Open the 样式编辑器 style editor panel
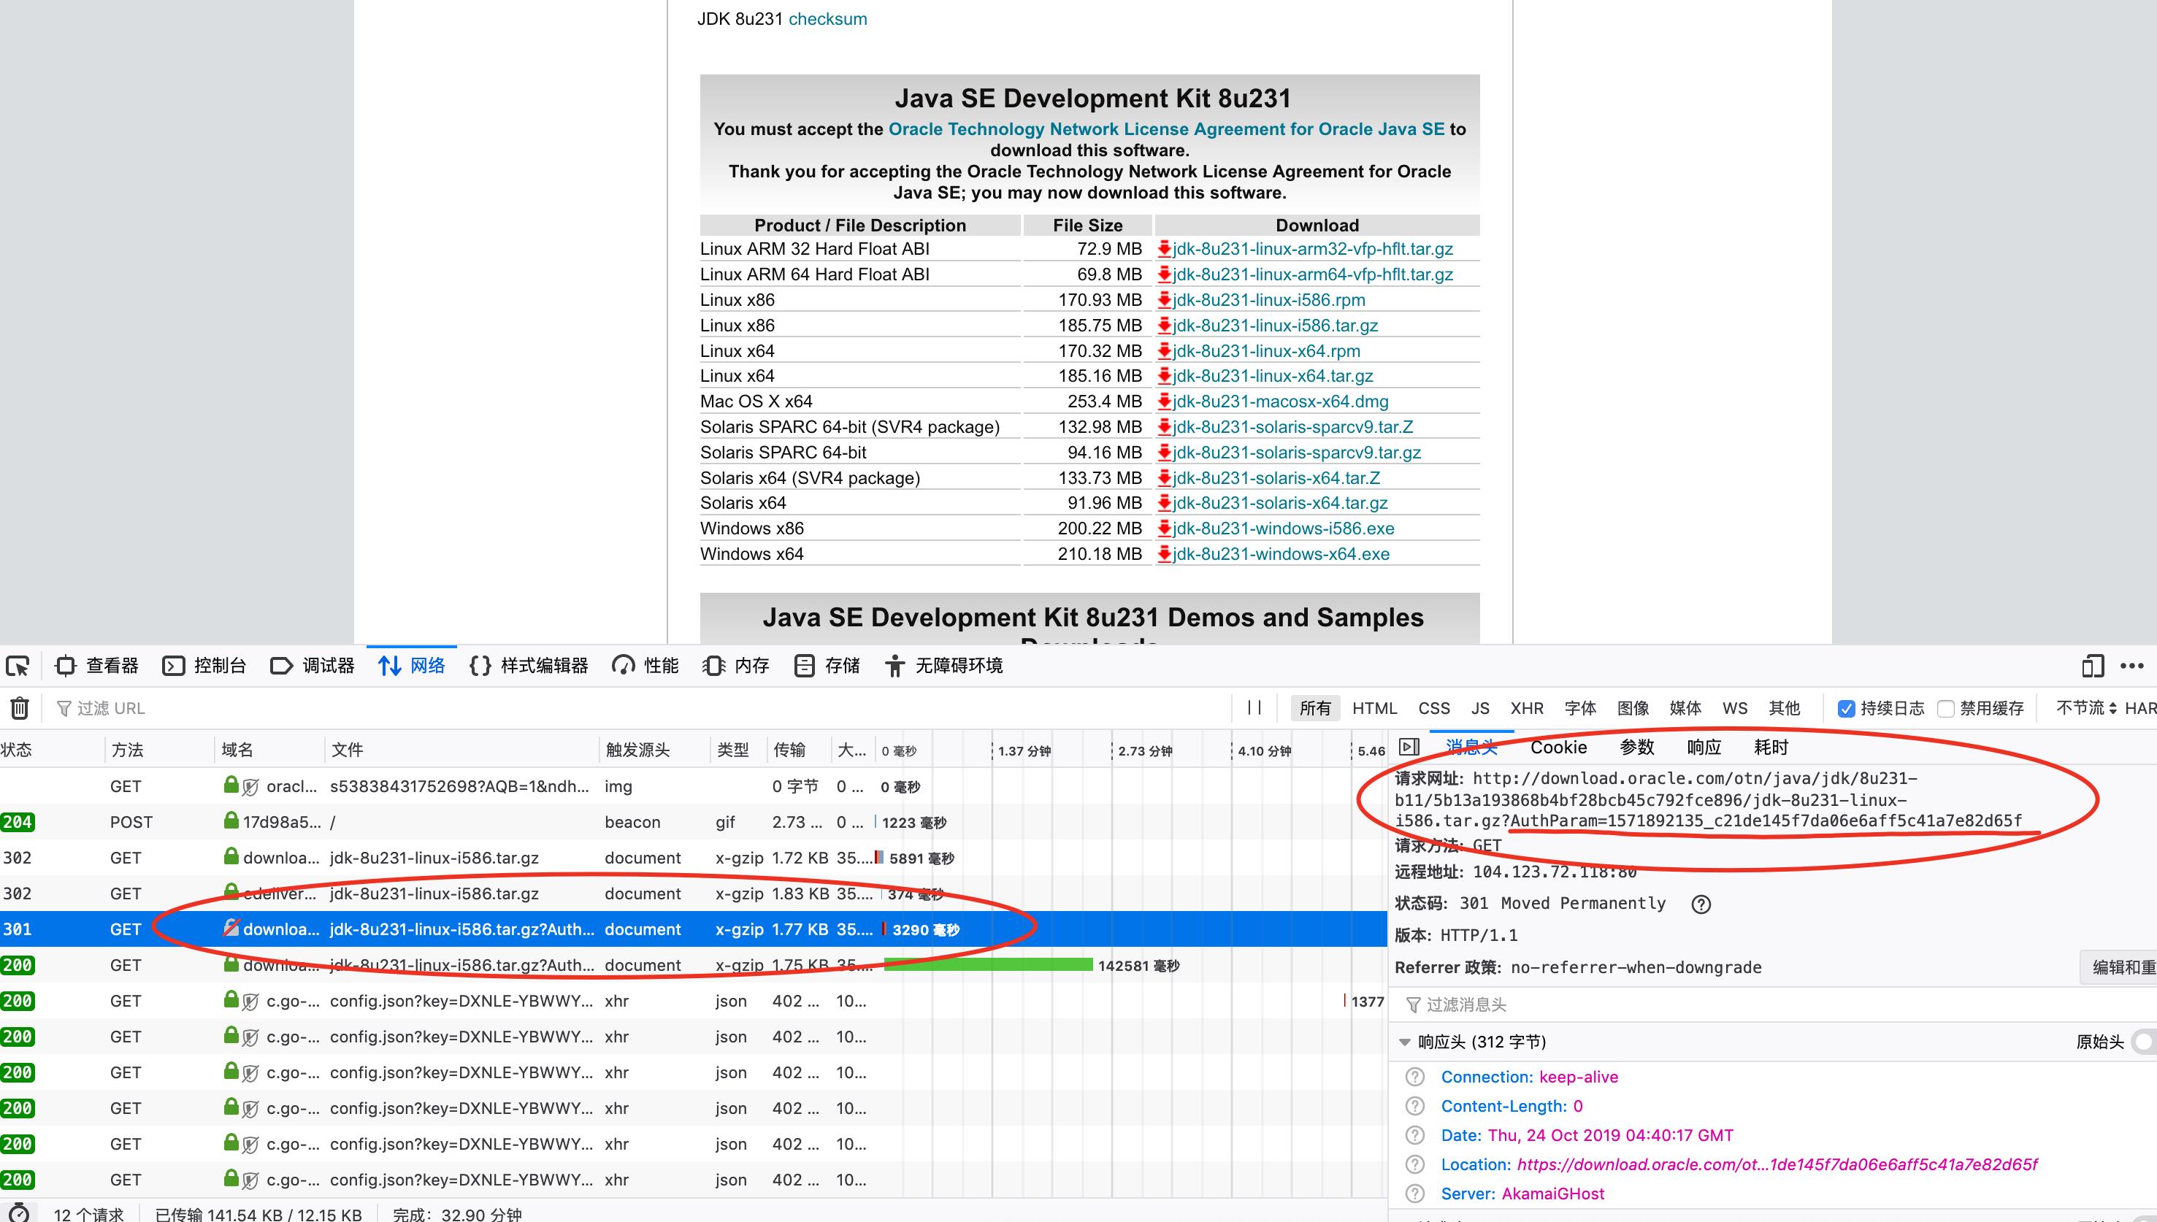The height and width of the screenshot is (1222, 2157). (529, 666)
